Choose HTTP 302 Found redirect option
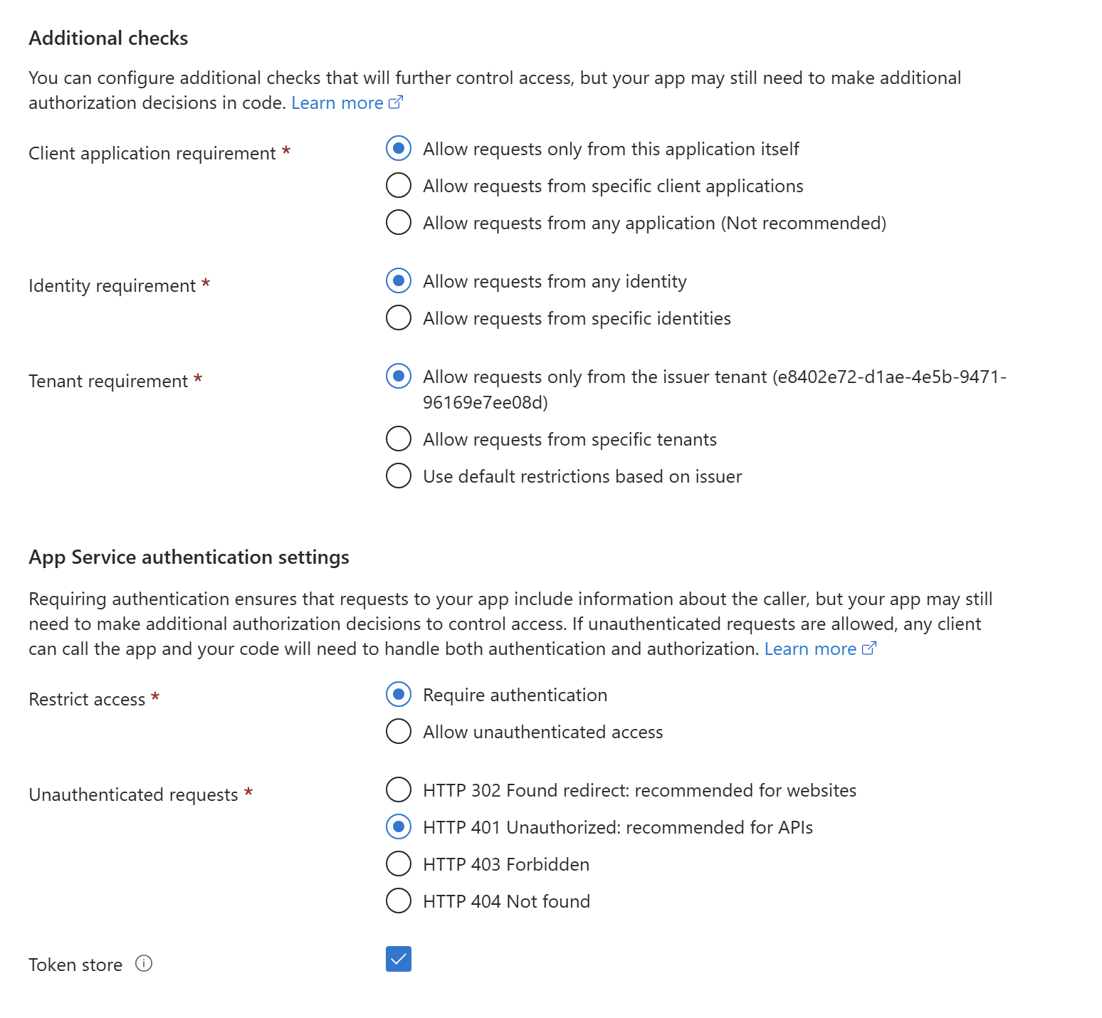The height and width of the screenshot is (1018, 1102). [399, 789]
